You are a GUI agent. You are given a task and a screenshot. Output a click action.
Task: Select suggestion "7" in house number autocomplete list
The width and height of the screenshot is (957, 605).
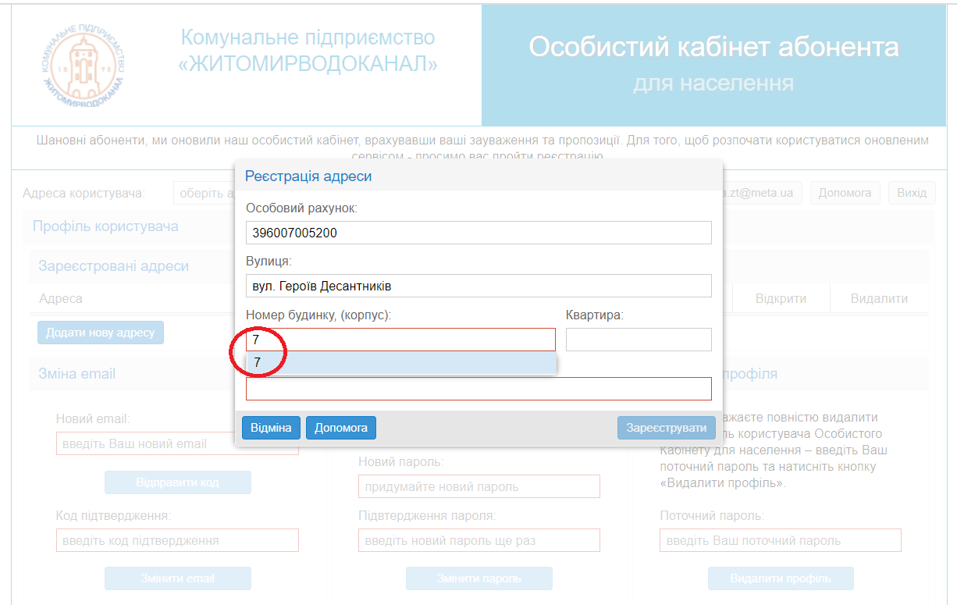400,362
